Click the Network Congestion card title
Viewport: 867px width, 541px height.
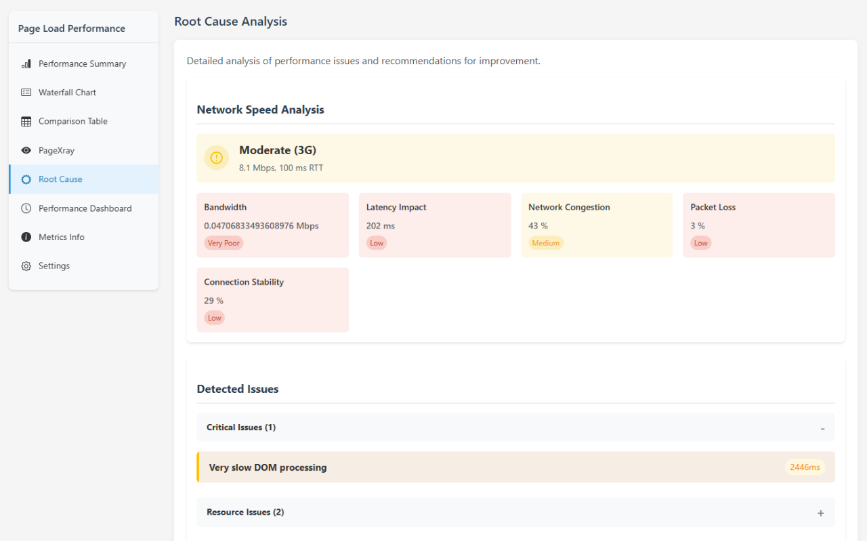[x=569, y=208]
